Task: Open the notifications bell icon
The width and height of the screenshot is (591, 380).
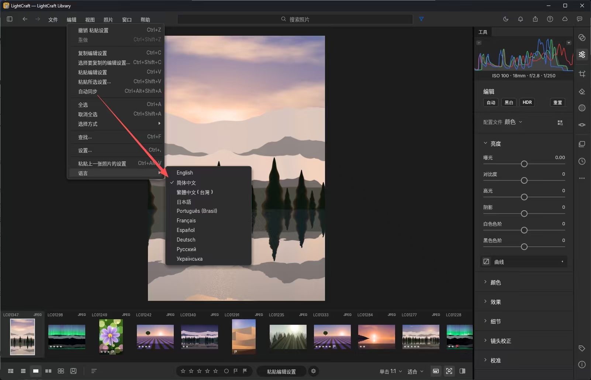Action: (521, 19)
